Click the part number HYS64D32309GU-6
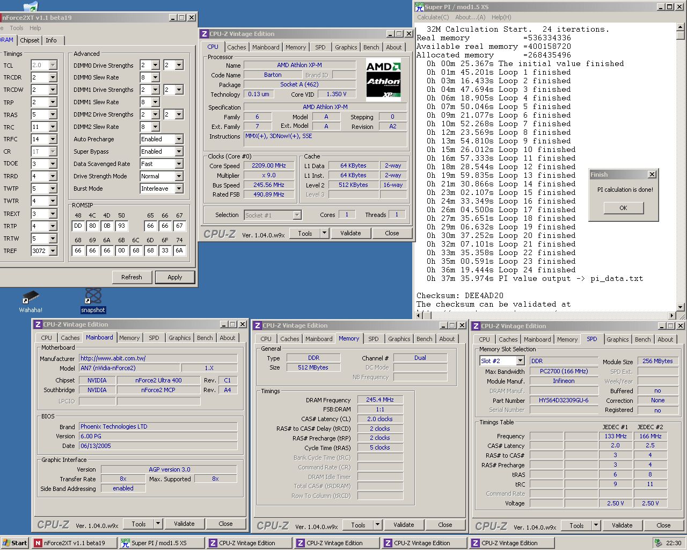Screen dimensions: 687x550 click(564, 400)
